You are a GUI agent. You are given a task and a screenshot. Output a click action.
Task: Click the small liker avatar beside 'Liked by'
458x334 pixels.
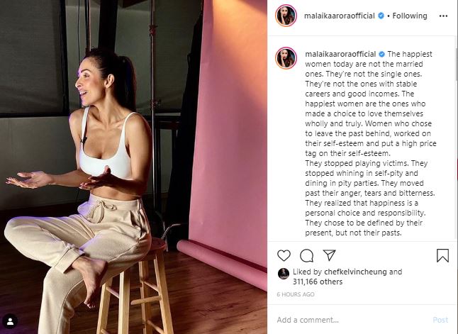pos(283,274)
